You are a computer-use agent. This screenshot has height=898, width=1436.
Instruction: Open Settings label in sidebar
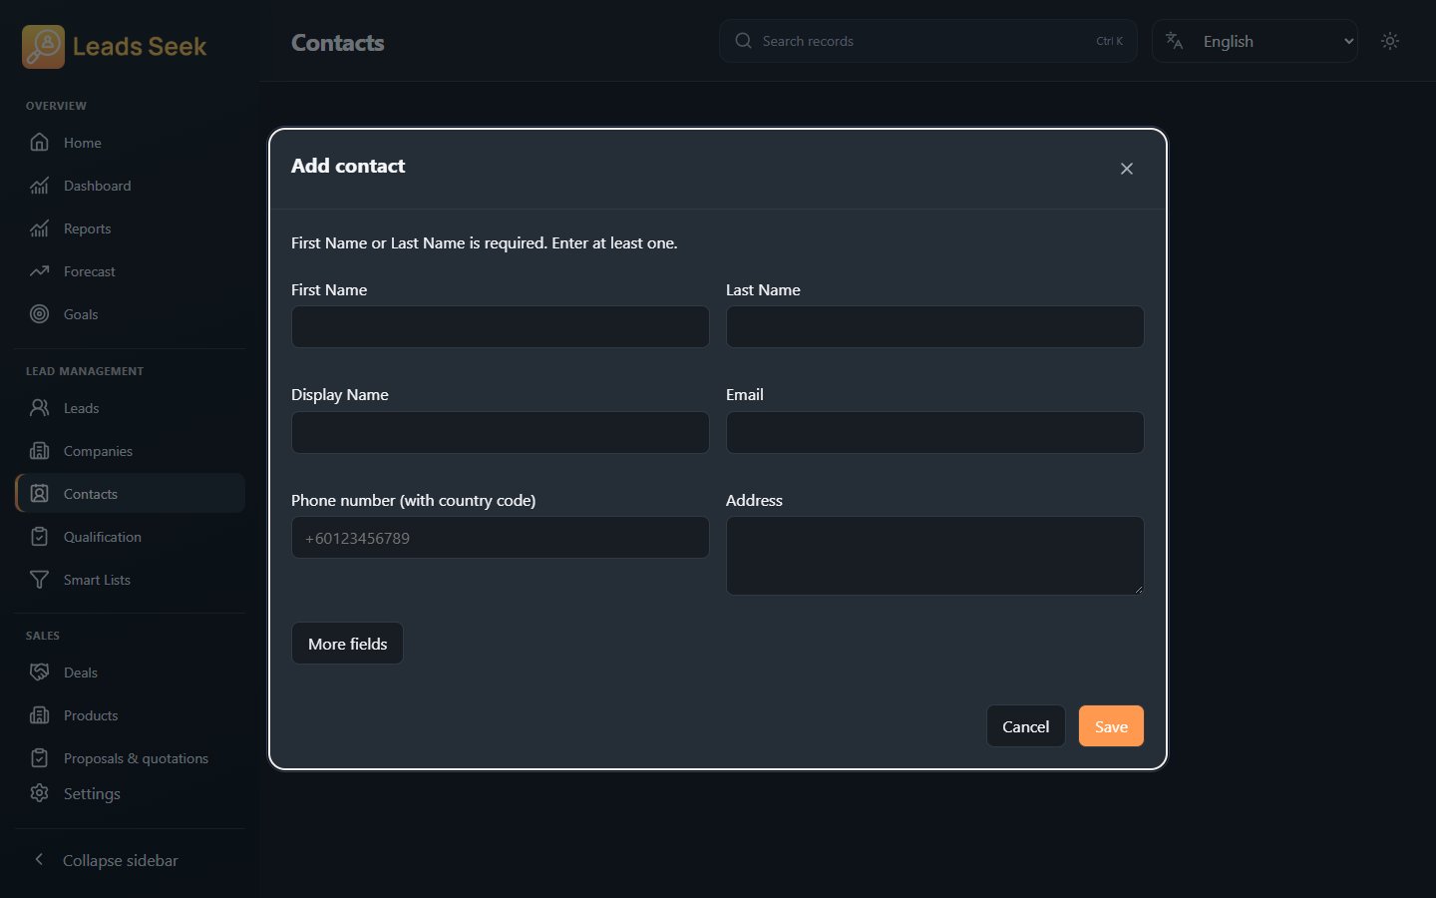coord(92,793)
